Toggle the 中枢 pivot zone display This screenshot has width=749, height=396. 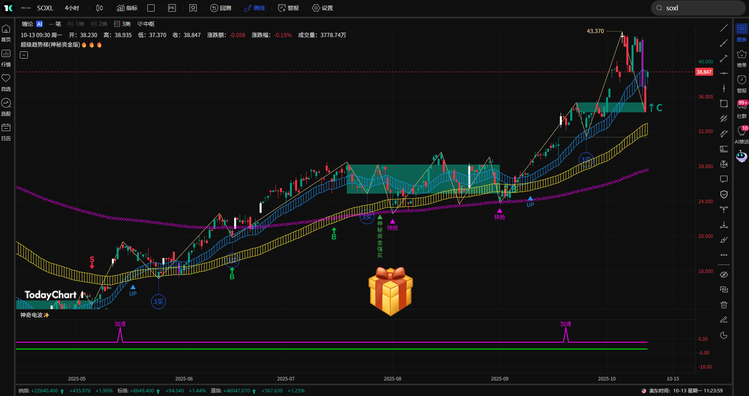coord(147,24)
